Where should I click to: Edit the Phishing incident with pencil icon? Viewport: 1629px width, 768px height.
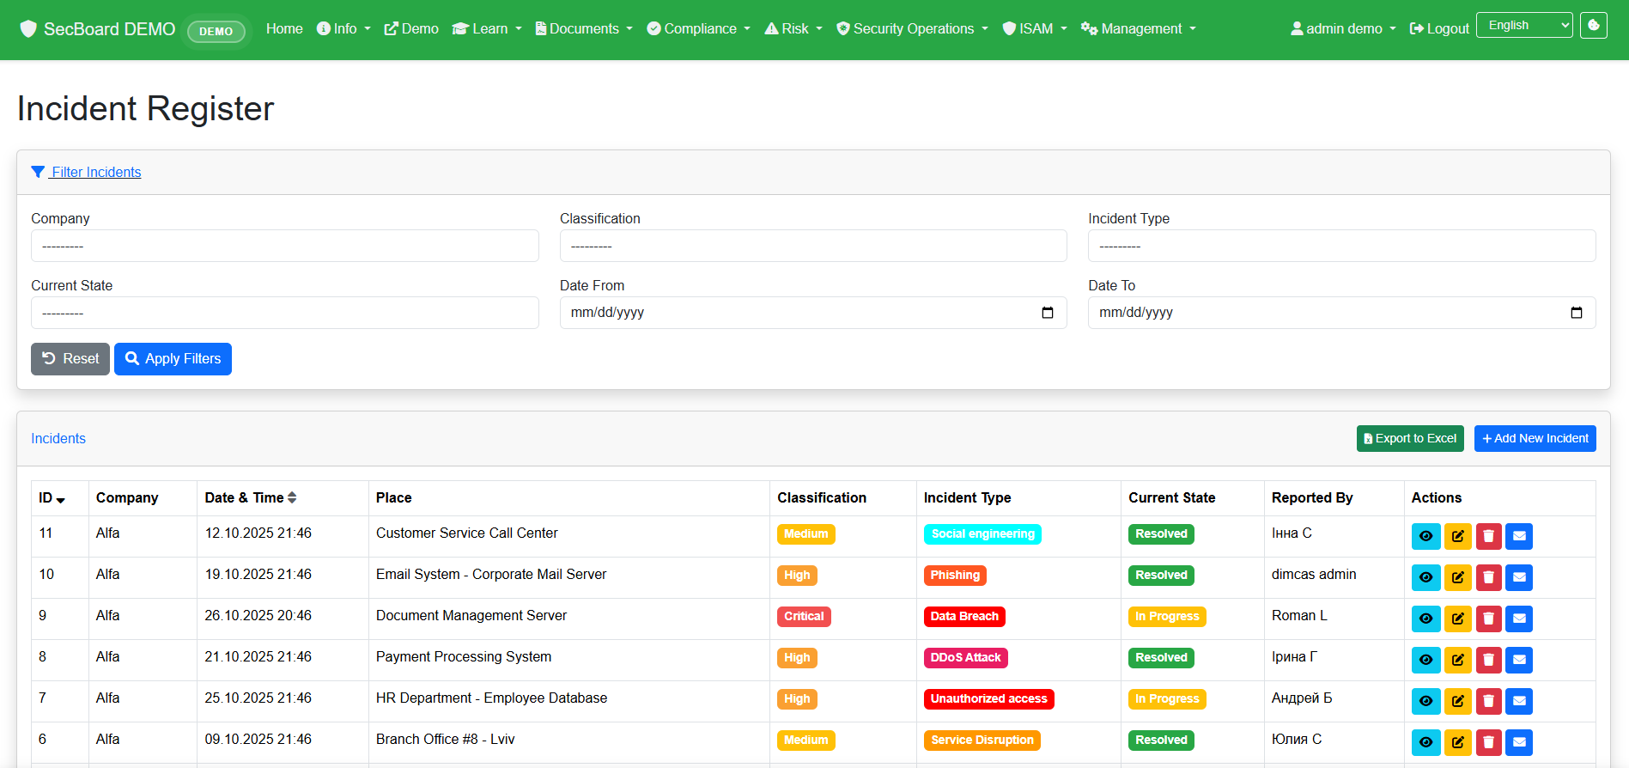[x=1457, y=577]
